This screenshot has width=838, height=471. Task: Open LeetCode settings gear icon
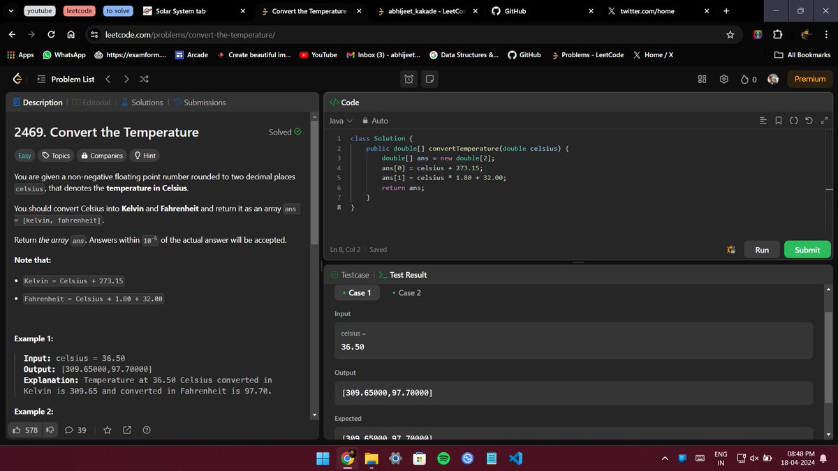coord(724,79)
